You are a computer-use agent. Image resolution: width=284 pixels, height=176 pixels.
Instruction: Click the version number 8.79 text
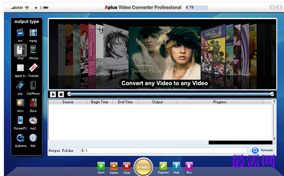coord(189,8)
